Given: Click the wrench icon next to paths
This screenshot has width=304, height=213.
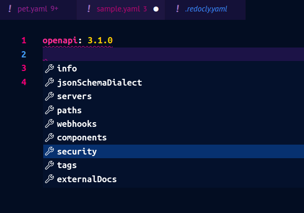Looking at the screenshot, I should click(49, 110).
